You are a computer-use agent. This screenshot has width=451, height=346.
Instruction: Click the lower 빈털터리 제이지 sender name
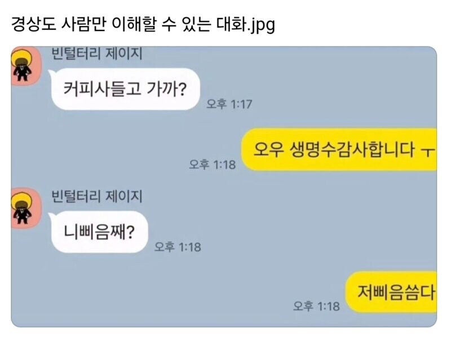97,196
